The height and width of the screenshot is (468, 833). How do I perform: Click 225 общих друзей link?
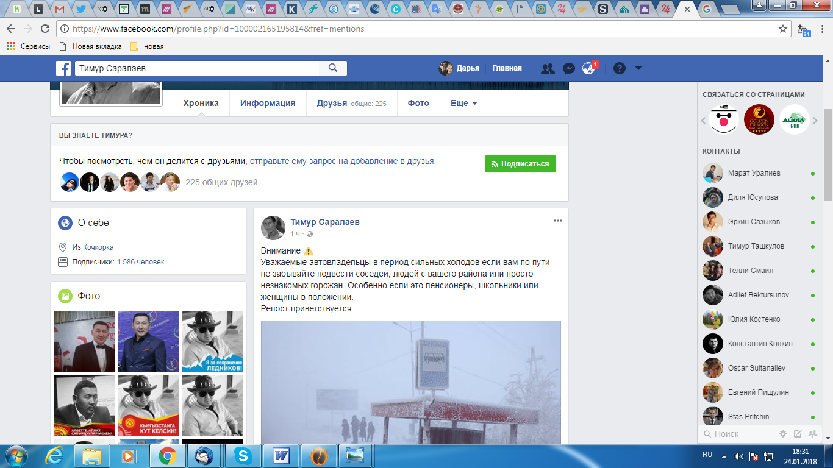(221, 182)
